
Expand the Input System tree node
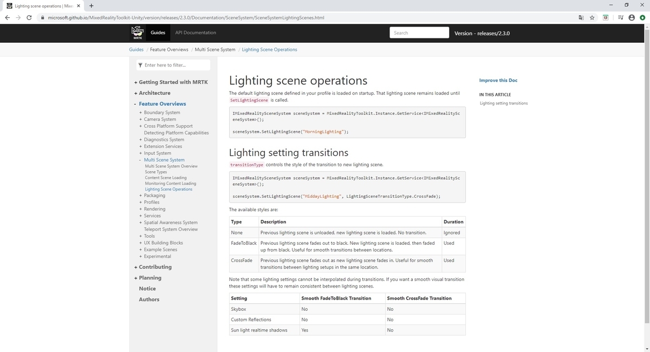[x=141, y=153]
